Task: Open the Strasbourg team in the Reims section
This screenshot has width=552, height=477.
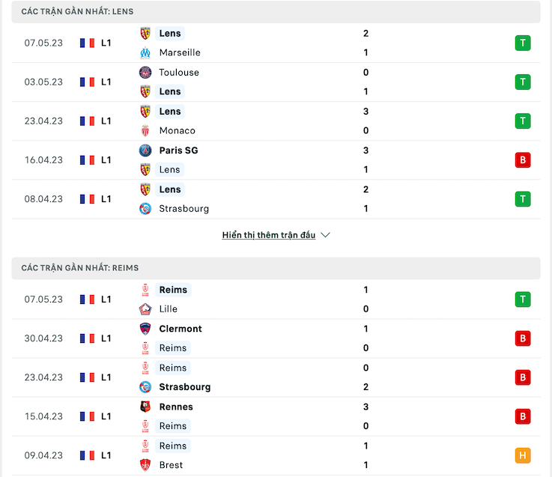Action: coord(185,387)
